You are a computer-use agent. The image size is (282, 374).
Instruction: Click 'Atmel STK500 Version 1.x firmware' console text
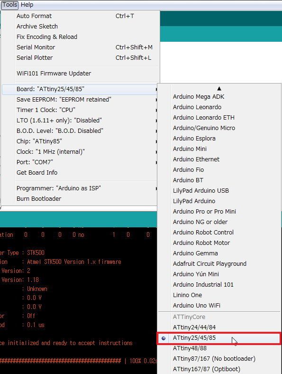coord(74,262)
